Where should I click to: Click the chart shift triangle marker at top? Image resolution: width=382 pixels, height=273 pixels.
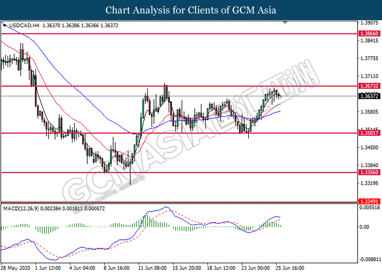click(x=285, y=23)
